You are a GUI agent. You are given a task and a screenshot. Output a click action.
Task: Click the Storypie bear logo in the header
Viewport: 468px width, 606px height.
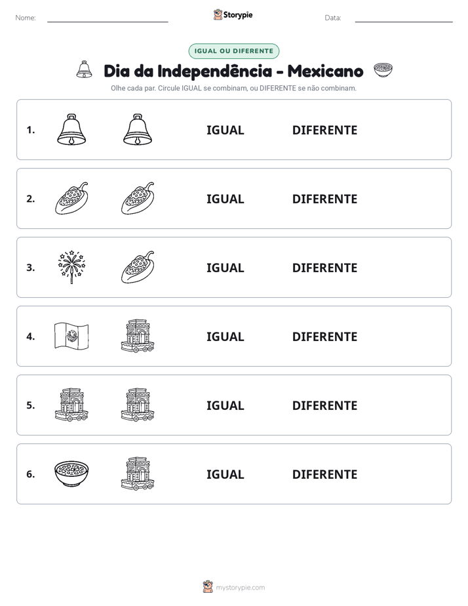[x=218, y=14]
